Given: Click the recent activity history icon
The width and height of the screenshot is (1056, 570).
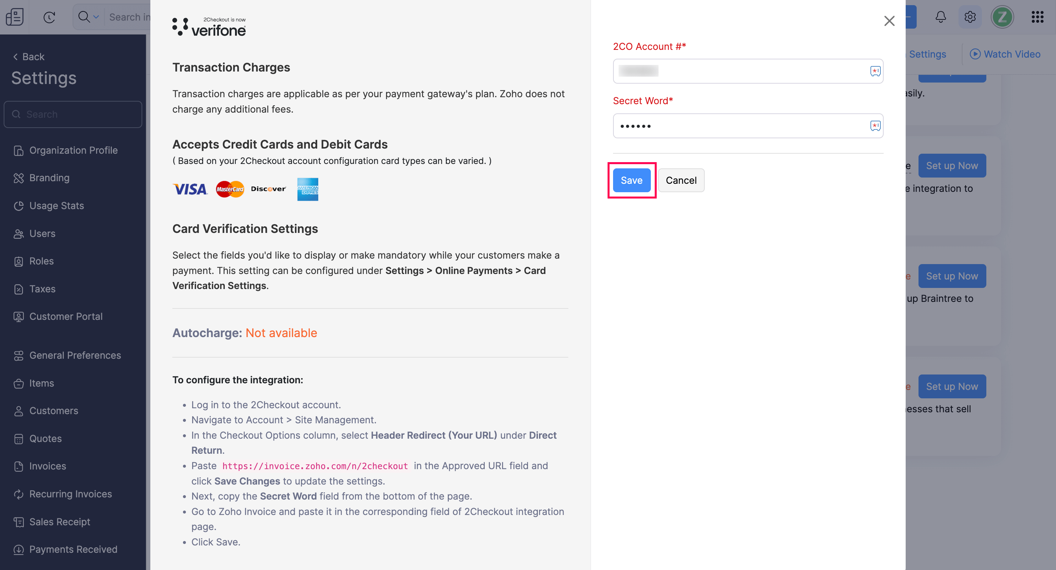Looking at the screenshot, I should (x=49, y=17).
